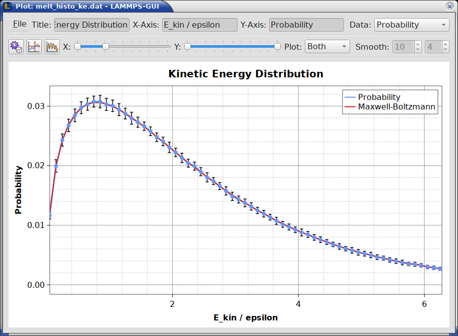458x336 pixels.
Task: Click the Smooth order field showing 4
Action: coord(433,47)
